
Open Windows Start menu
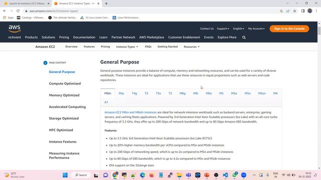coord(65,175)
